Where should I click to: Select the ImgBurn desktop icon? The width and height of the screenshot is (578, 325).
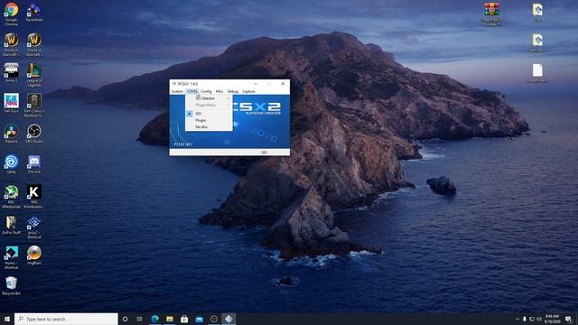click(34, 255)
